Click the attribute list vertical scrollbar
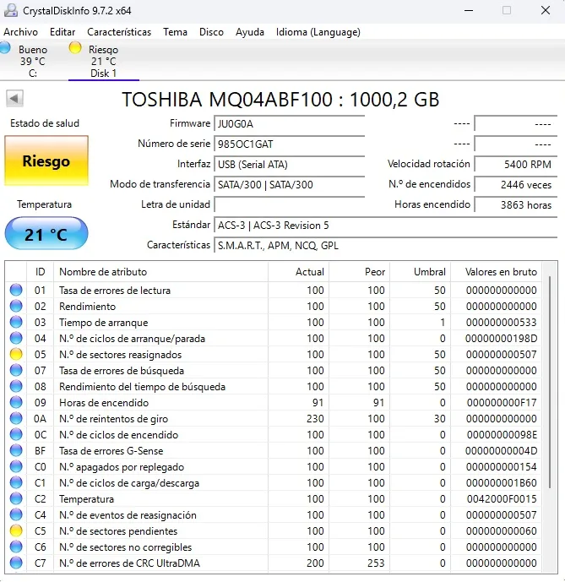565x582 pixels. coord(550,383)
